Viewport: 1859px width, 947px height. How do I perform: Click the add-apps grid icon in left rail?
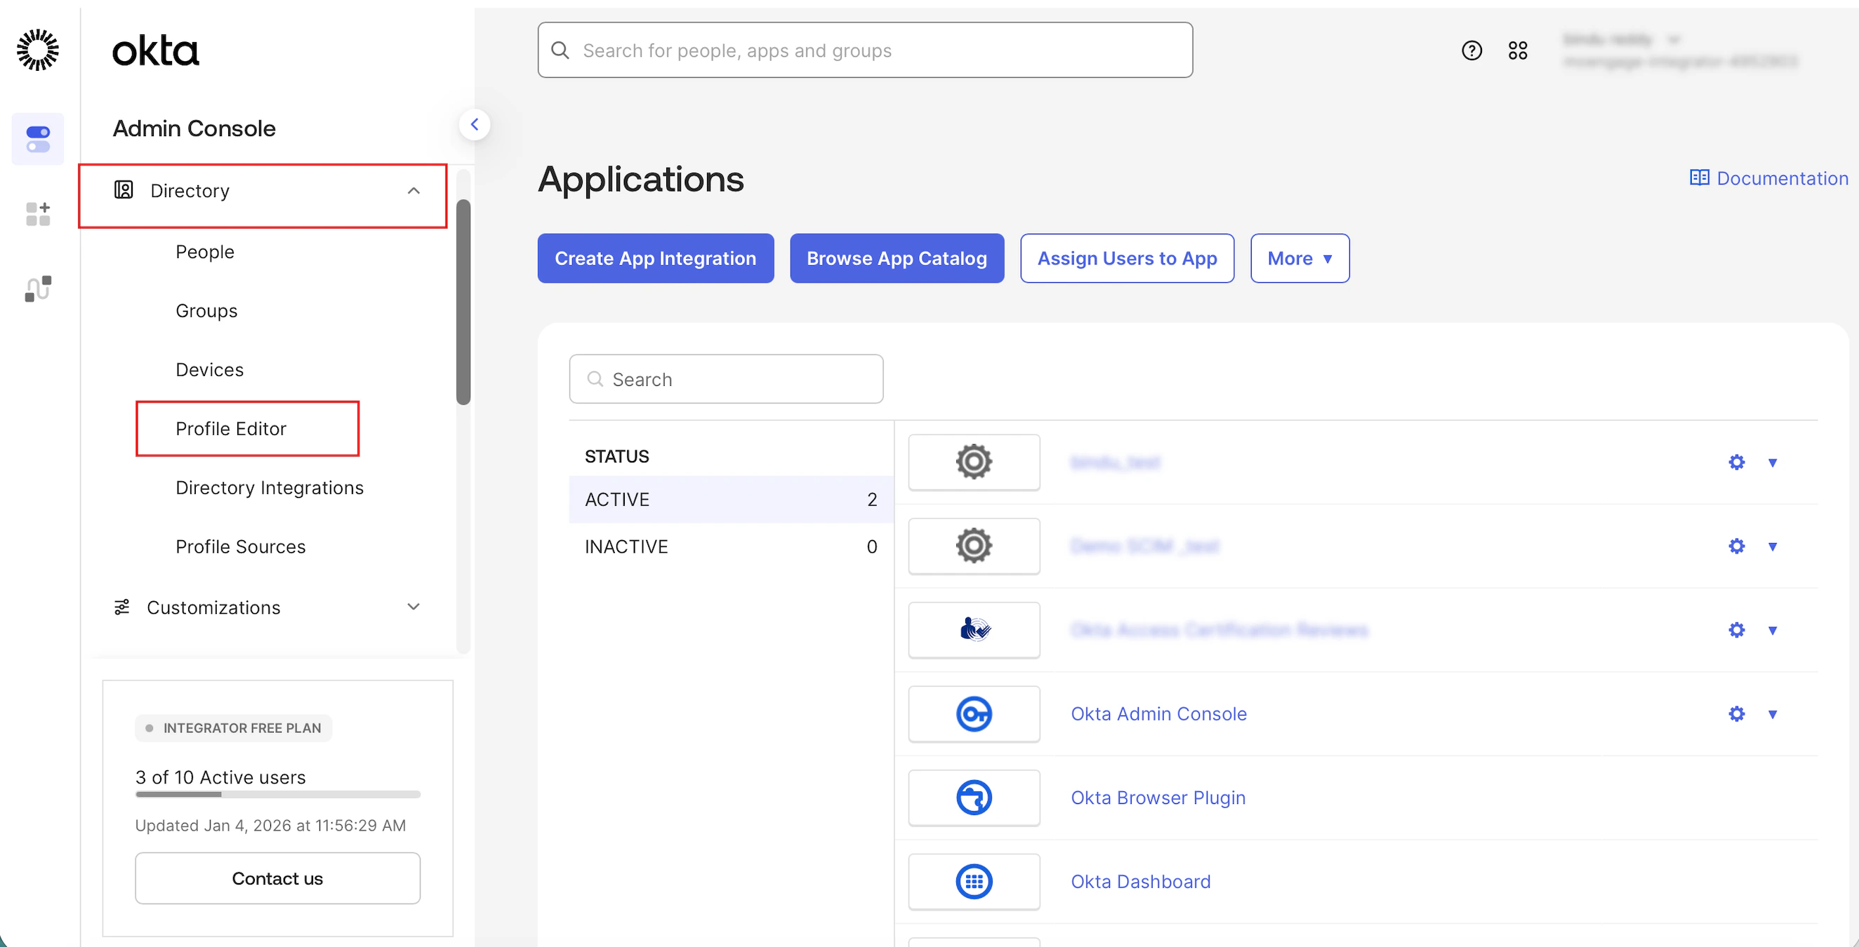38,213
